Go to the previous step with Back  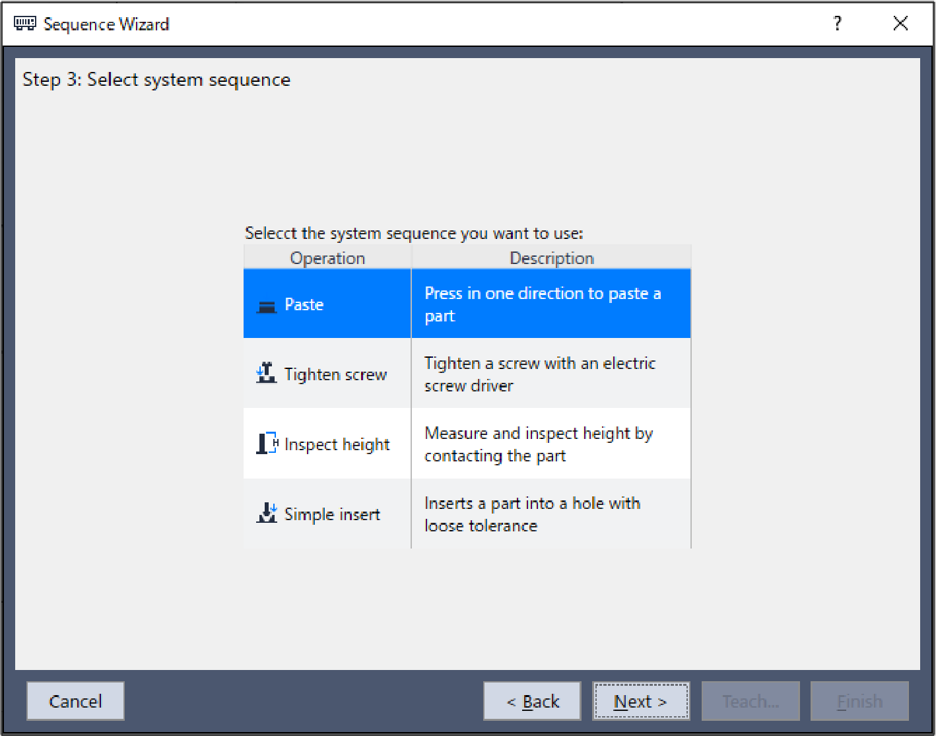[532, 701]
